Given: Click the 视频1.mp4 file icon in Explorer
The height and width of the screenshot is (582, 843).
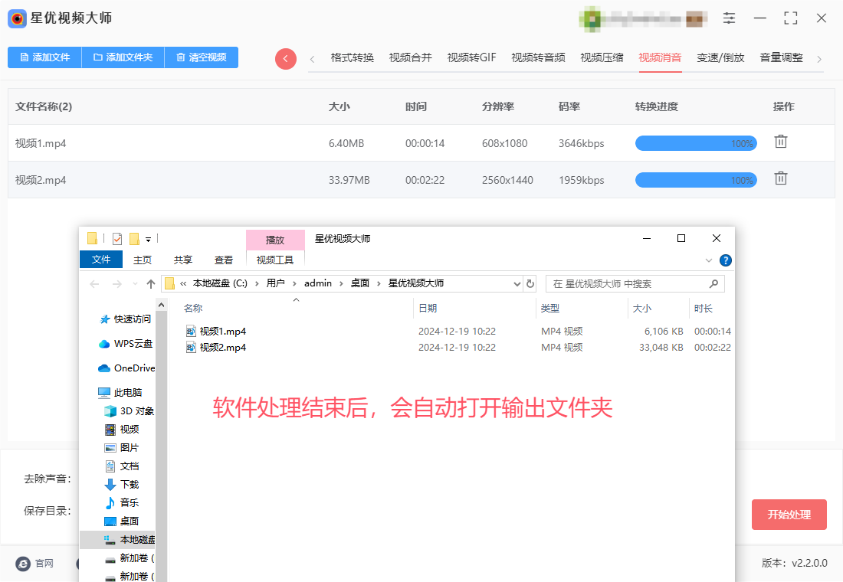Looking at the screenshot, I should tap(191, 331).
